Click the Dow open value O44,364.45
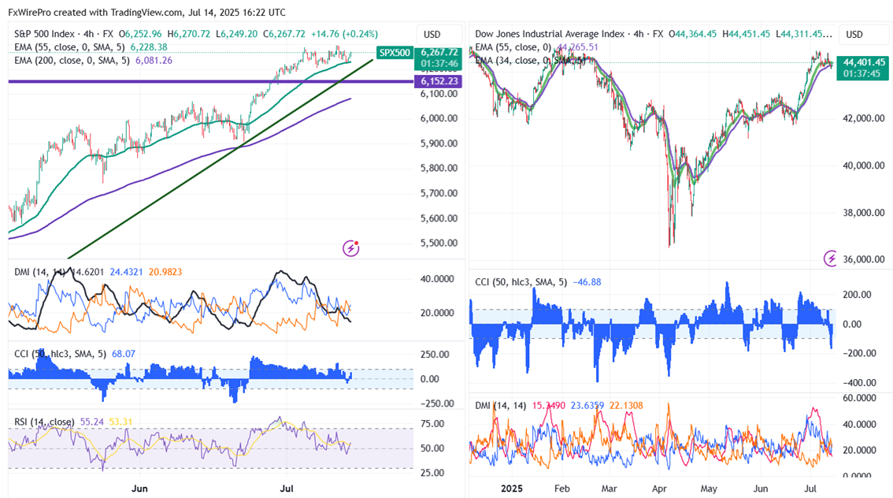This screenshot has height=498, width=893. [x=692, y=34]
